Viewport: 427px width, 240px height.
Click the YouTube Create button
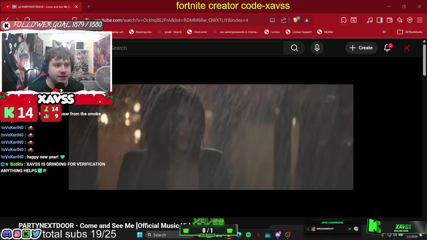click(361, 48)
